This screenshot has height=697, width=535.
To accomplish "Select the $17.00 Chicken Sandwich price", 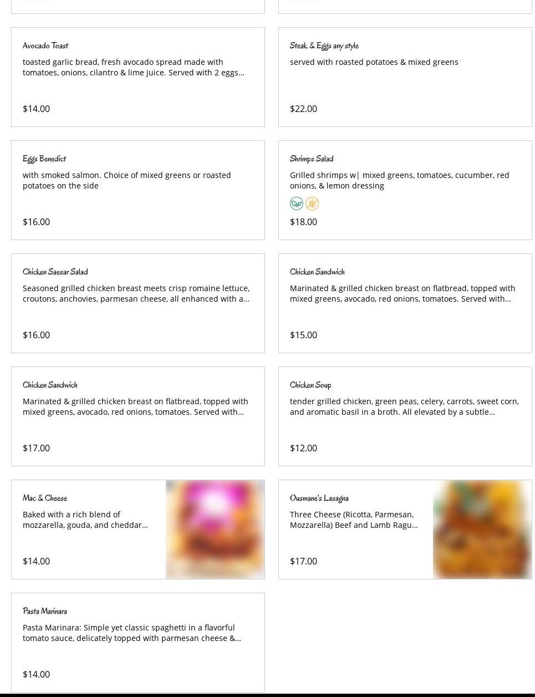I will pyautogui.click(x=36, y=448).
